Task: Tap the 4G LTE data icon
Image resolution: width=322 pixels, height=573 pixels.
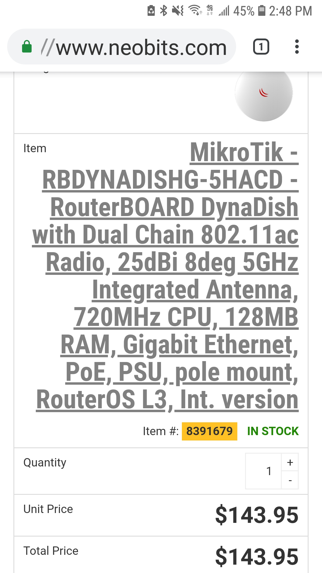Action: (210, 11)
